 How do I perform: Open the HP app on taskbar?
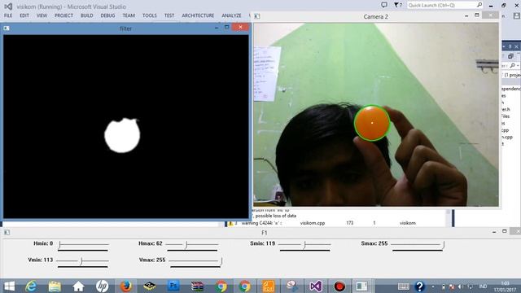(x=102, y=286)
